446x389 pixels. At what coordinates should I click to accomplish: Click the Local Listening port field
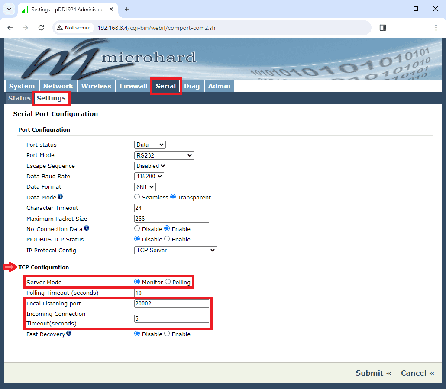171,303
